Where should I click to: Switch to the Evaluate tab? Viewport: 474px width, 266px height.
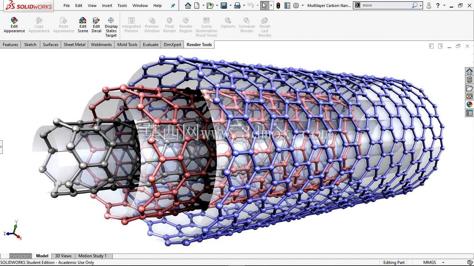tap(151, 45)
